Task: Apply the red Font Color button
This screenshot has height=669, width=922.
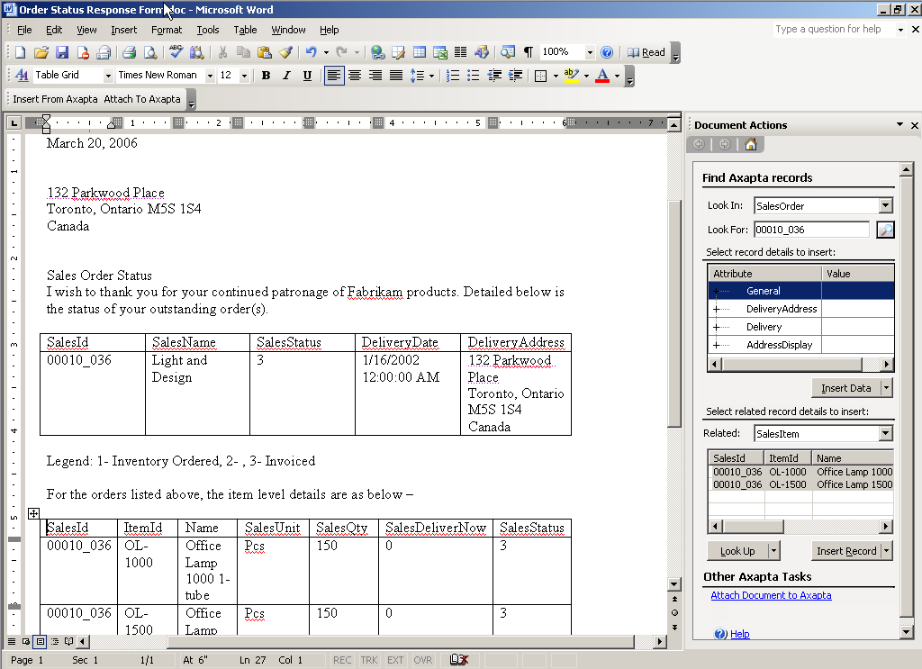Action: (602, 76)
